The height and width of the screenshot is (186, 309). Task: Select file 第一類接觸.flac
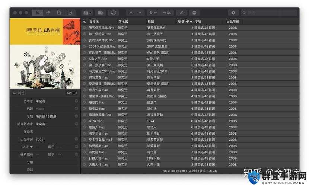click(x=100, y=65)
